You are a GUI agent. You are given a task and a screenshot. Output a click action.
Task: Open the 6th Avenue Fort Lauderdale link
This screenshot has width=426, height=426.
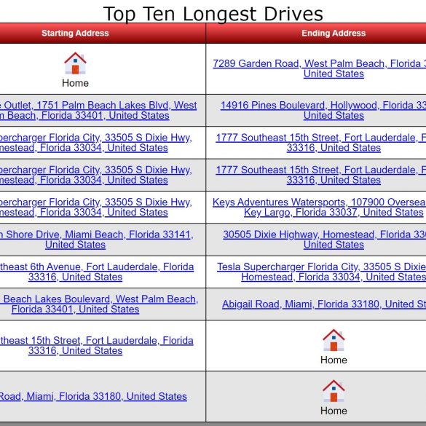(x=97, y=272)
